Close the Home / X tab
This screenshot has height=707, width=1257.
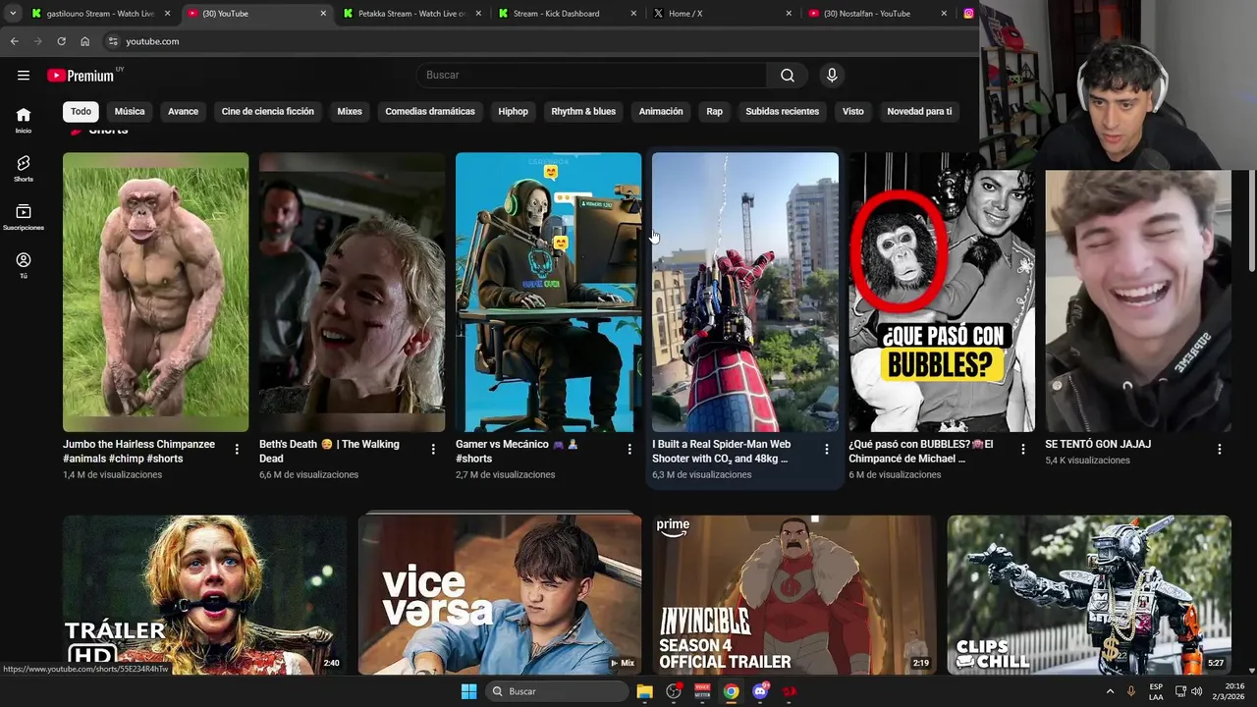[x=789, y=14]
